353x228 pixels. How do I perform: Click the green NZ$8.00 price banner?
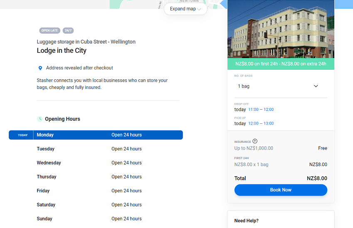pyautogui.click(x=281, y=64)
